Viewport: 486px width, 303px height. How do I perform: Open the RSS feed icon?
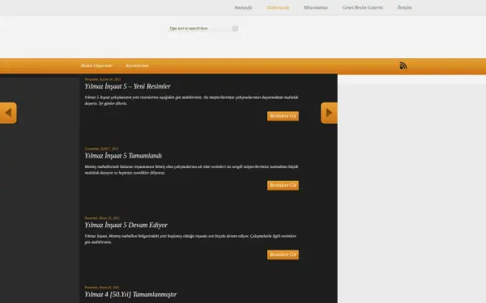point(403,65)
